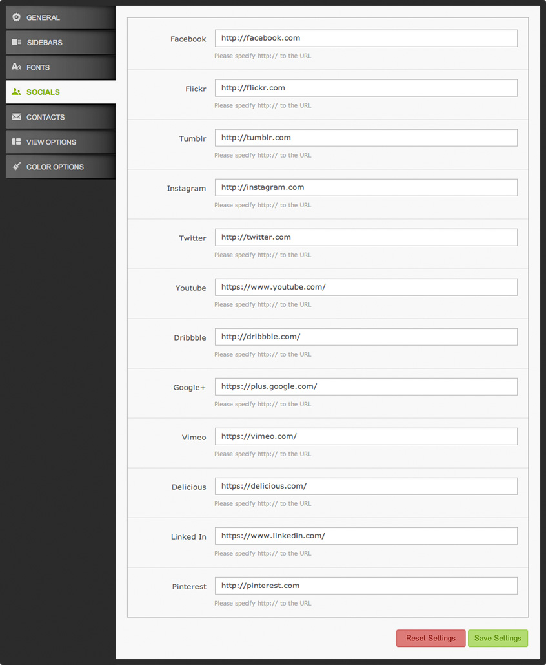
Task: Click the General gear icon
Action: (x=17, y=17)
